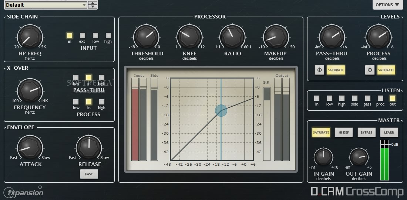Open the Default preset dropdown

click(46, 5)
